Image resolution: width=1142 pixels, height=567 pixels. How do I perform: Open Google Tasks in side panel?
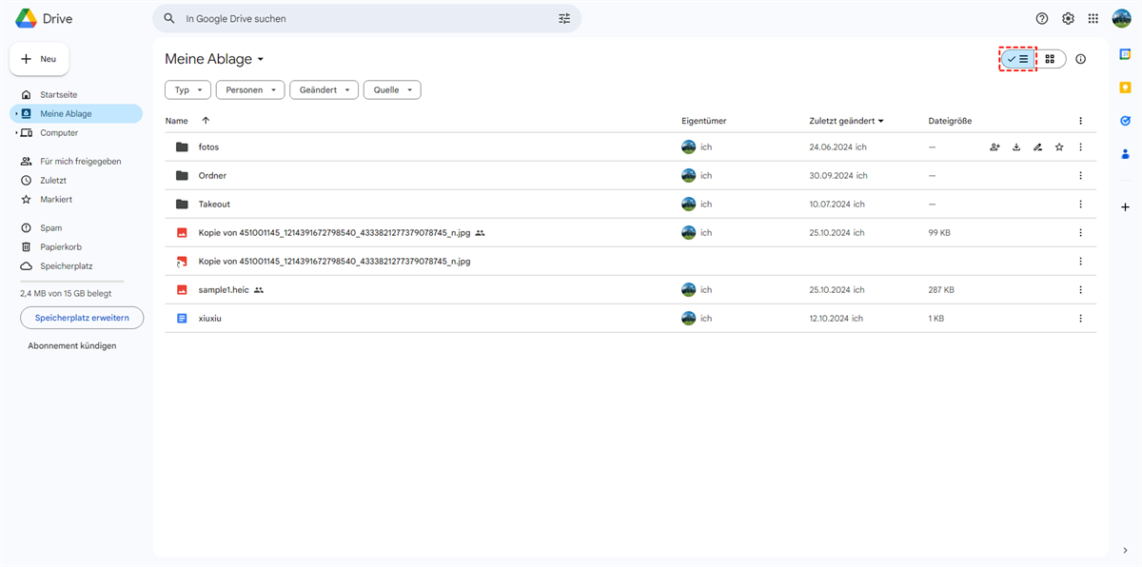(x=1125, y=121)
